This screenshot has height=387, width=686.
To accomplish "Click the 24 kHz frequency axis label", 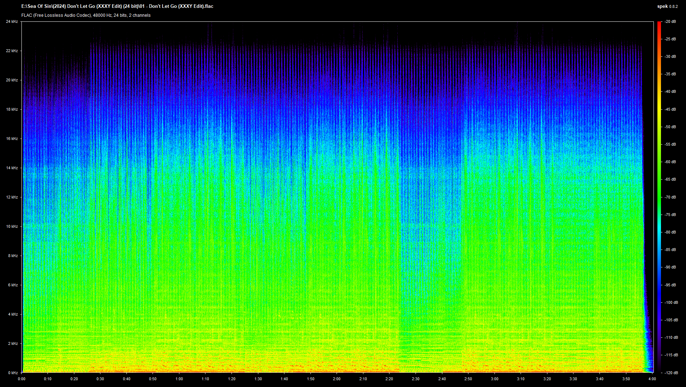I will click(x=12, y=22).
